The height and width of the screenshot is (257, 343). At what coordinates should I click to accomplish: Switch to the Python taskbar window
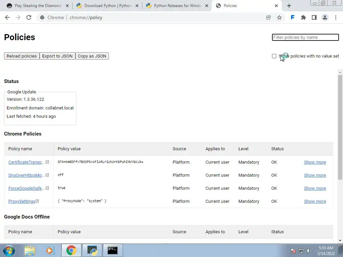(x=92, y=250)
